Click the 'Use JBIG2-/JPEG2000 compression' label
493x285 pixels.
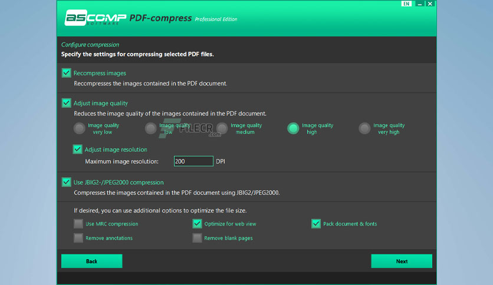coord(119,183)
